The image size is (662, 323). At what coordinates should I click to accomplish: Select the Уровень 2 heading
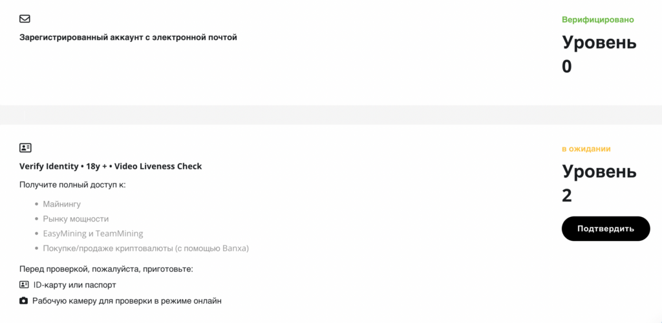(x=599, y=183)
